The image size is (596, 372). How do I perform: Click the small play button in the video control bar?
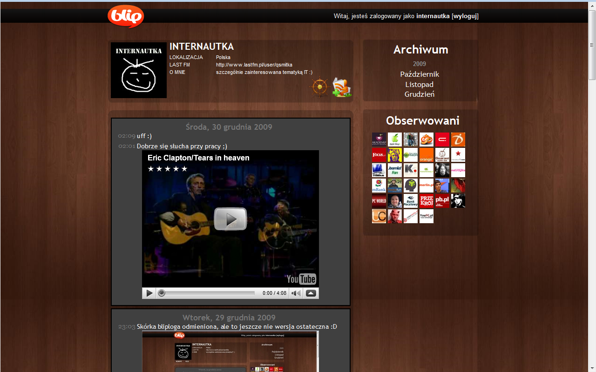[x=149, y=293]
